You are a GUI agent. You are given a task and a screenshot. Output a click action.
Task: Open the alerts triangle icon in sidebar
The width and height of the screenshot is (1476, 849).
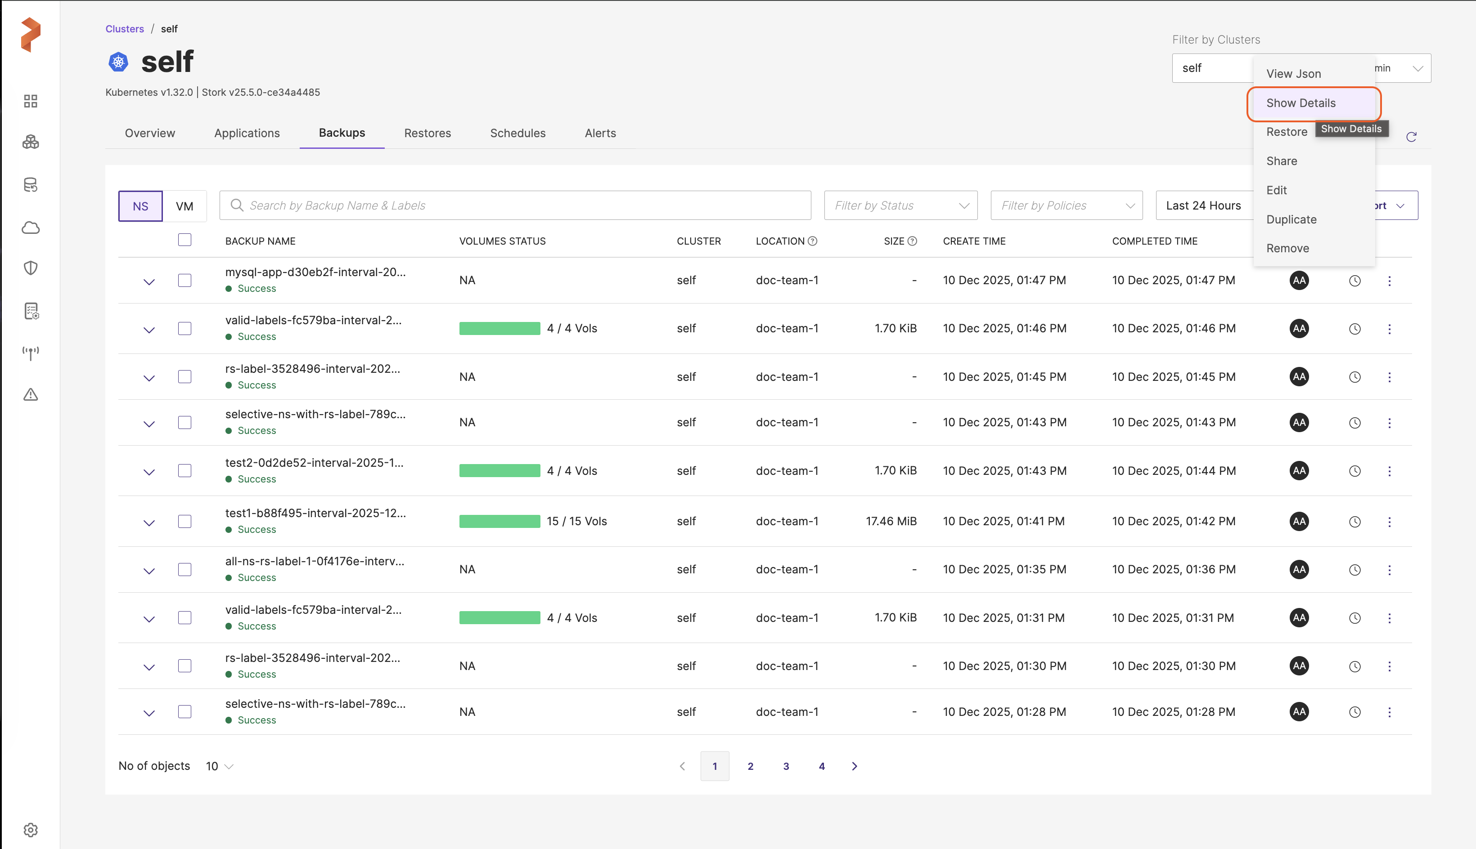pyautogui.click(x=30, y=395)
